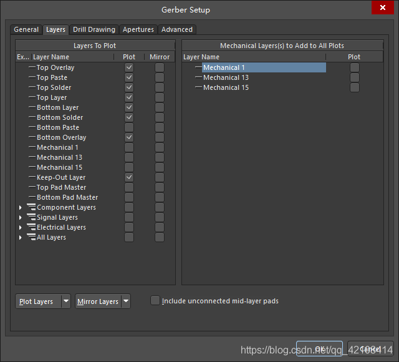The width and height of the screenshot is (399, 362).
Task: Click the Mirror Layers button
Action: 99,301
